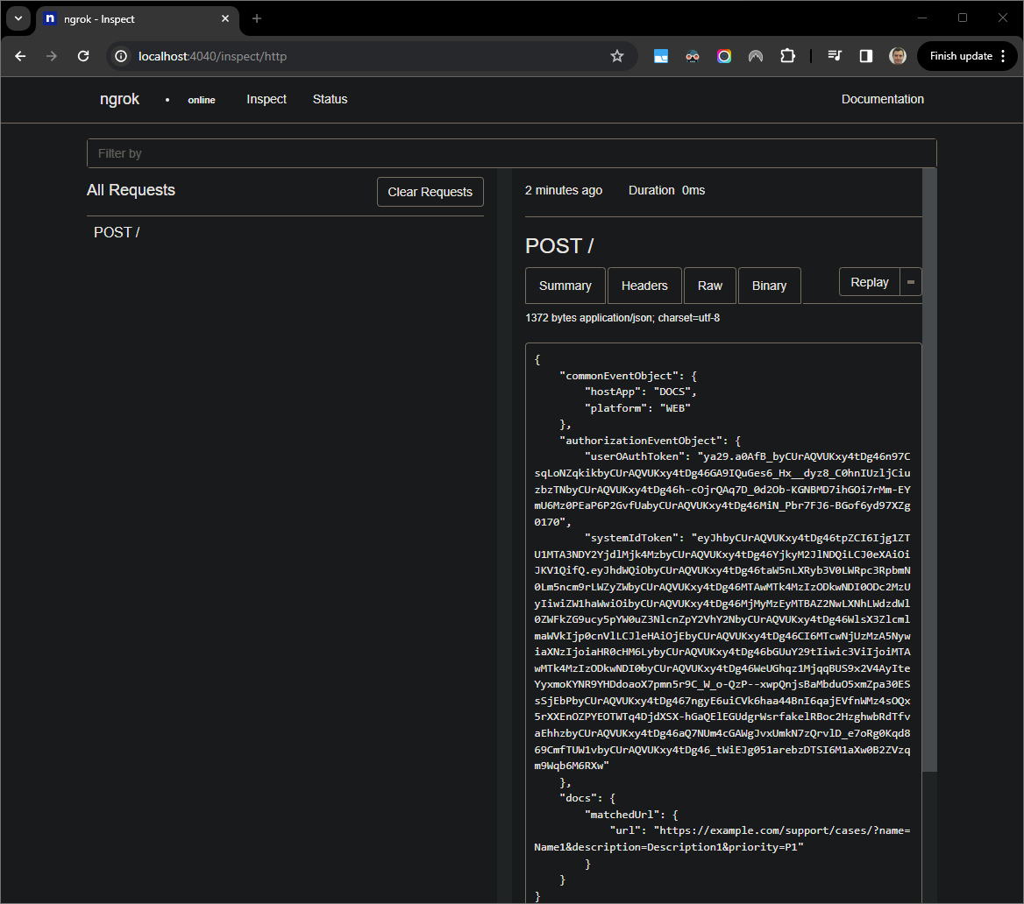Open the Documentation link
The width and height of the screenshot is (1024, 904).
(x=882, y=99)
